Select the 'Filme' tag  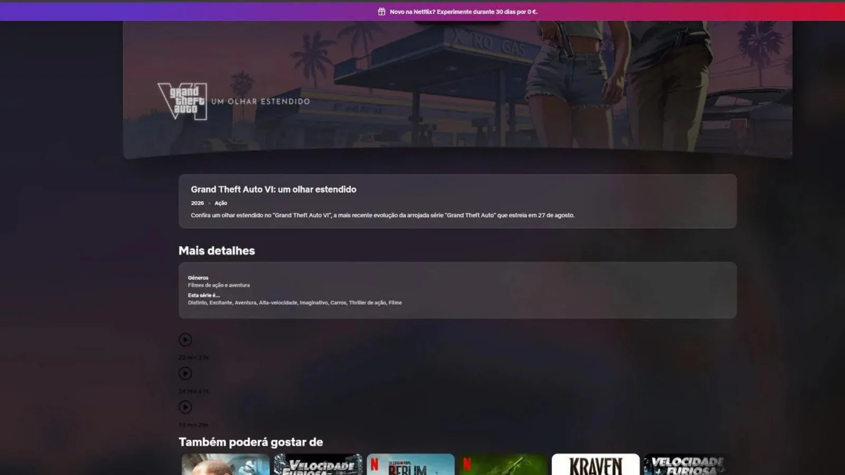395,302
